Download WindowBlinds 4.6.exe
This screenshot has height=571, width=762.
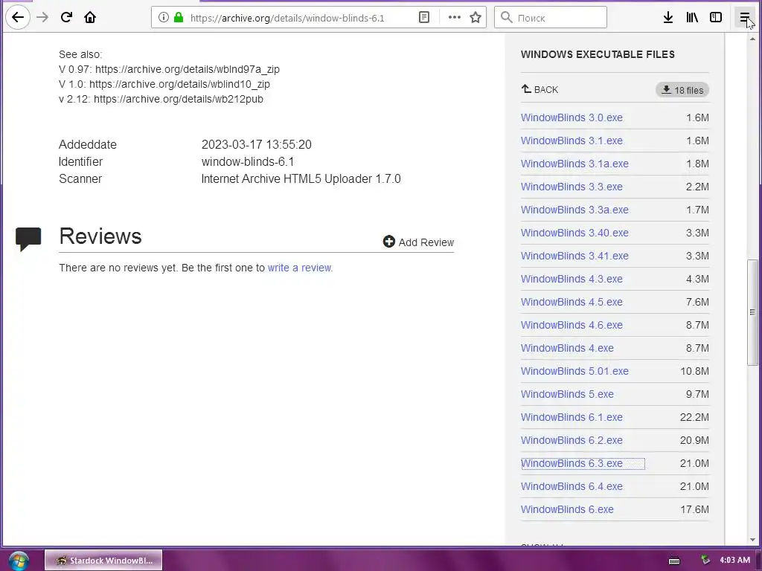coord(571,325)
